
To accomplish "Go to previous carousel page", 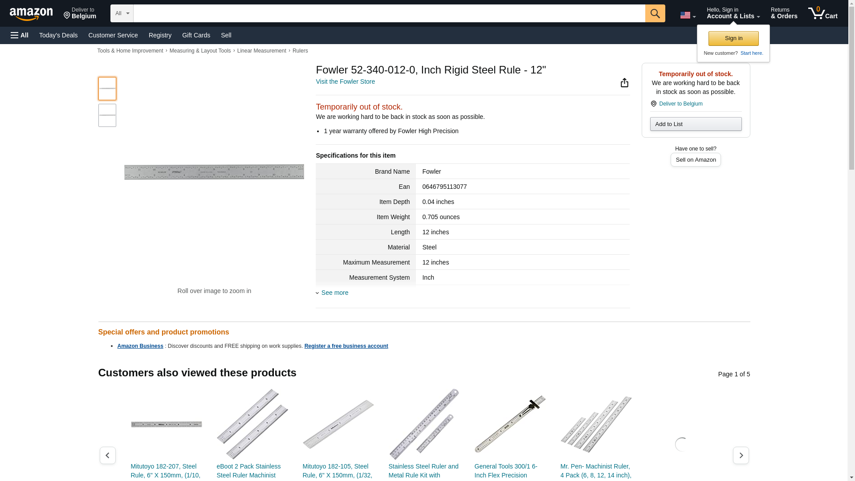I will 107,455.
